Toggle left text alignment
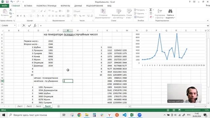210x118 pixels. point(50,16)
